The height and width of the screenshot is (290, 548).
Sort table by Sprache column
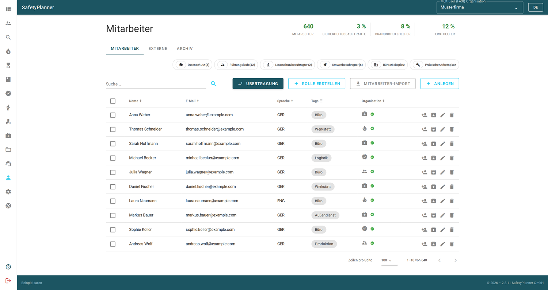pos(285,101)
